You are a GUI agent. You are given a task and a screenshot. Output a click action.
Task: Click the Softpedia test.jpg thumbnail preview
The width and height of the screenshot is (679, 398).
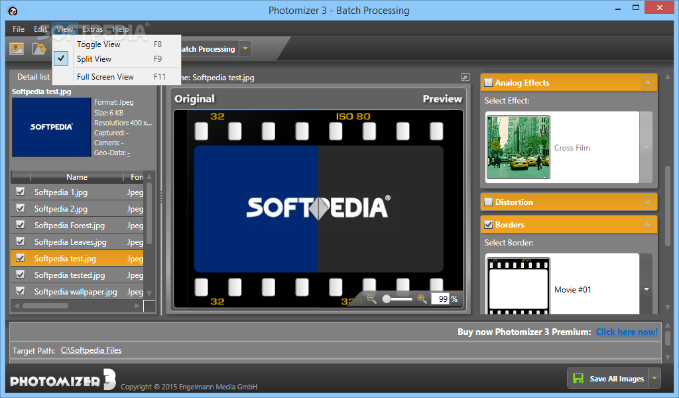52,127
